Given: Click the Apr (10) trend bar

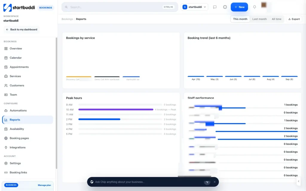Looking at the screenshot, I should tap(196, 76).
